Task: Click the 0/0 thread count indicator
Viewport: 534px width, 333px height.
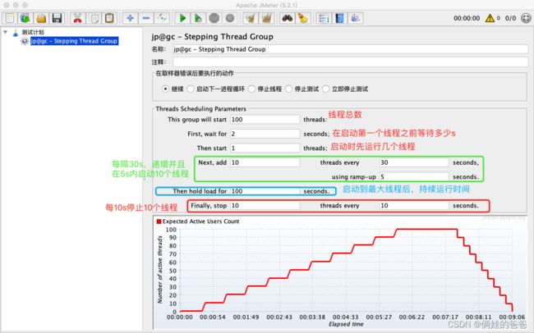Action: (x=510, y=18)
